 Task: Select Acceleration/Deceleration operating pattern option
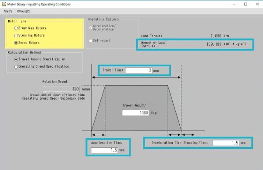(91, 28)
